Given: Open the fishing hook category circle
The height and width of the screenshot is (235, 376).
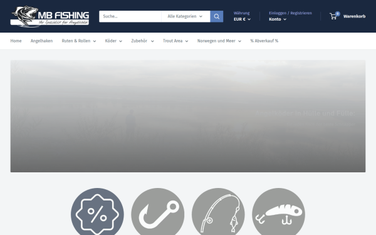Looking at the screenshot, I should point(158,212).
